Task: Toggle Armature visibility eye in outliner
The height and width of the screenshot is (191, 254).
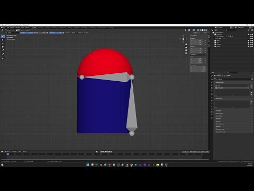Action: [x=250, y=36]
